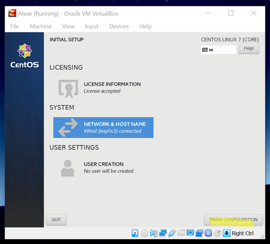The image size is (270, 244).
Task: Click the Finish Configuration button
Action: [233, 220]
